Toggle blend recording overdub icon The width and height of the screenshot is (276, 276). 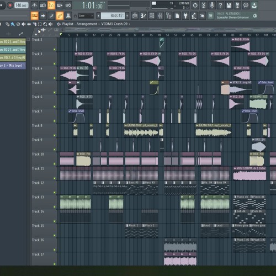[x=60, y=6]
